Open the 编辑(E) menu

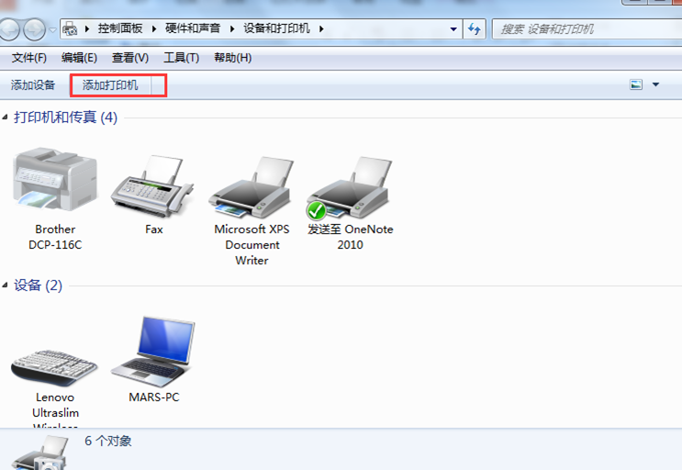coord(79,58)
